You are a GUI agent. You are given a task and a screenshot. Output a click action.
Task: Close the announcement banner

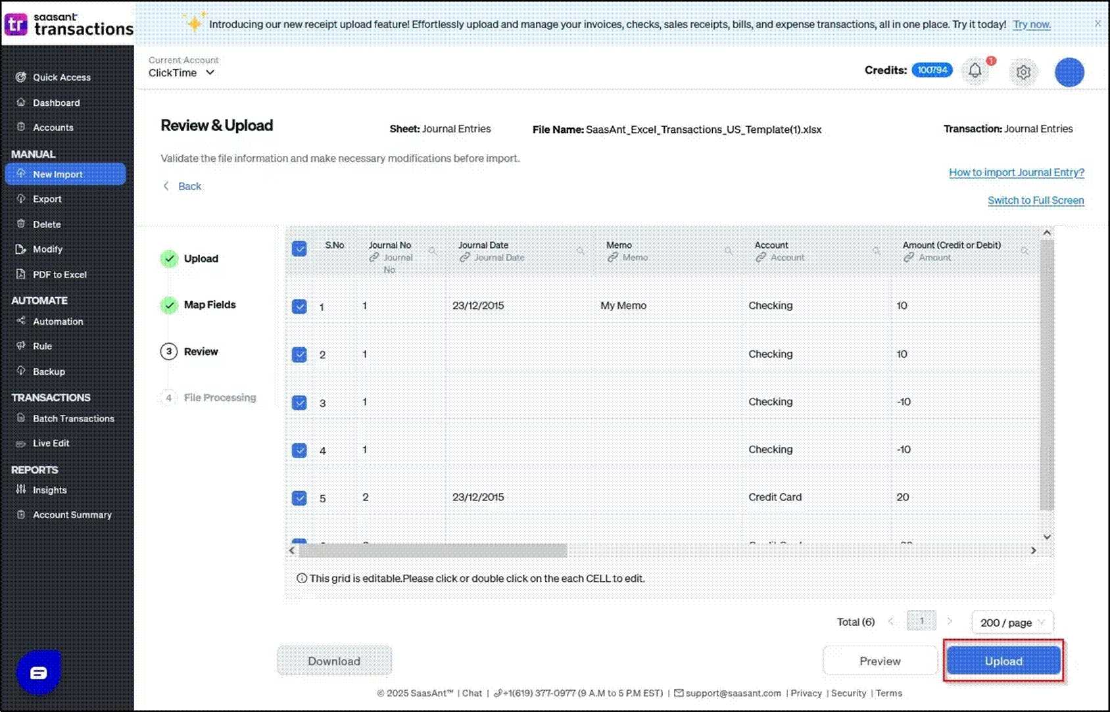click(x=1098, y=24)
